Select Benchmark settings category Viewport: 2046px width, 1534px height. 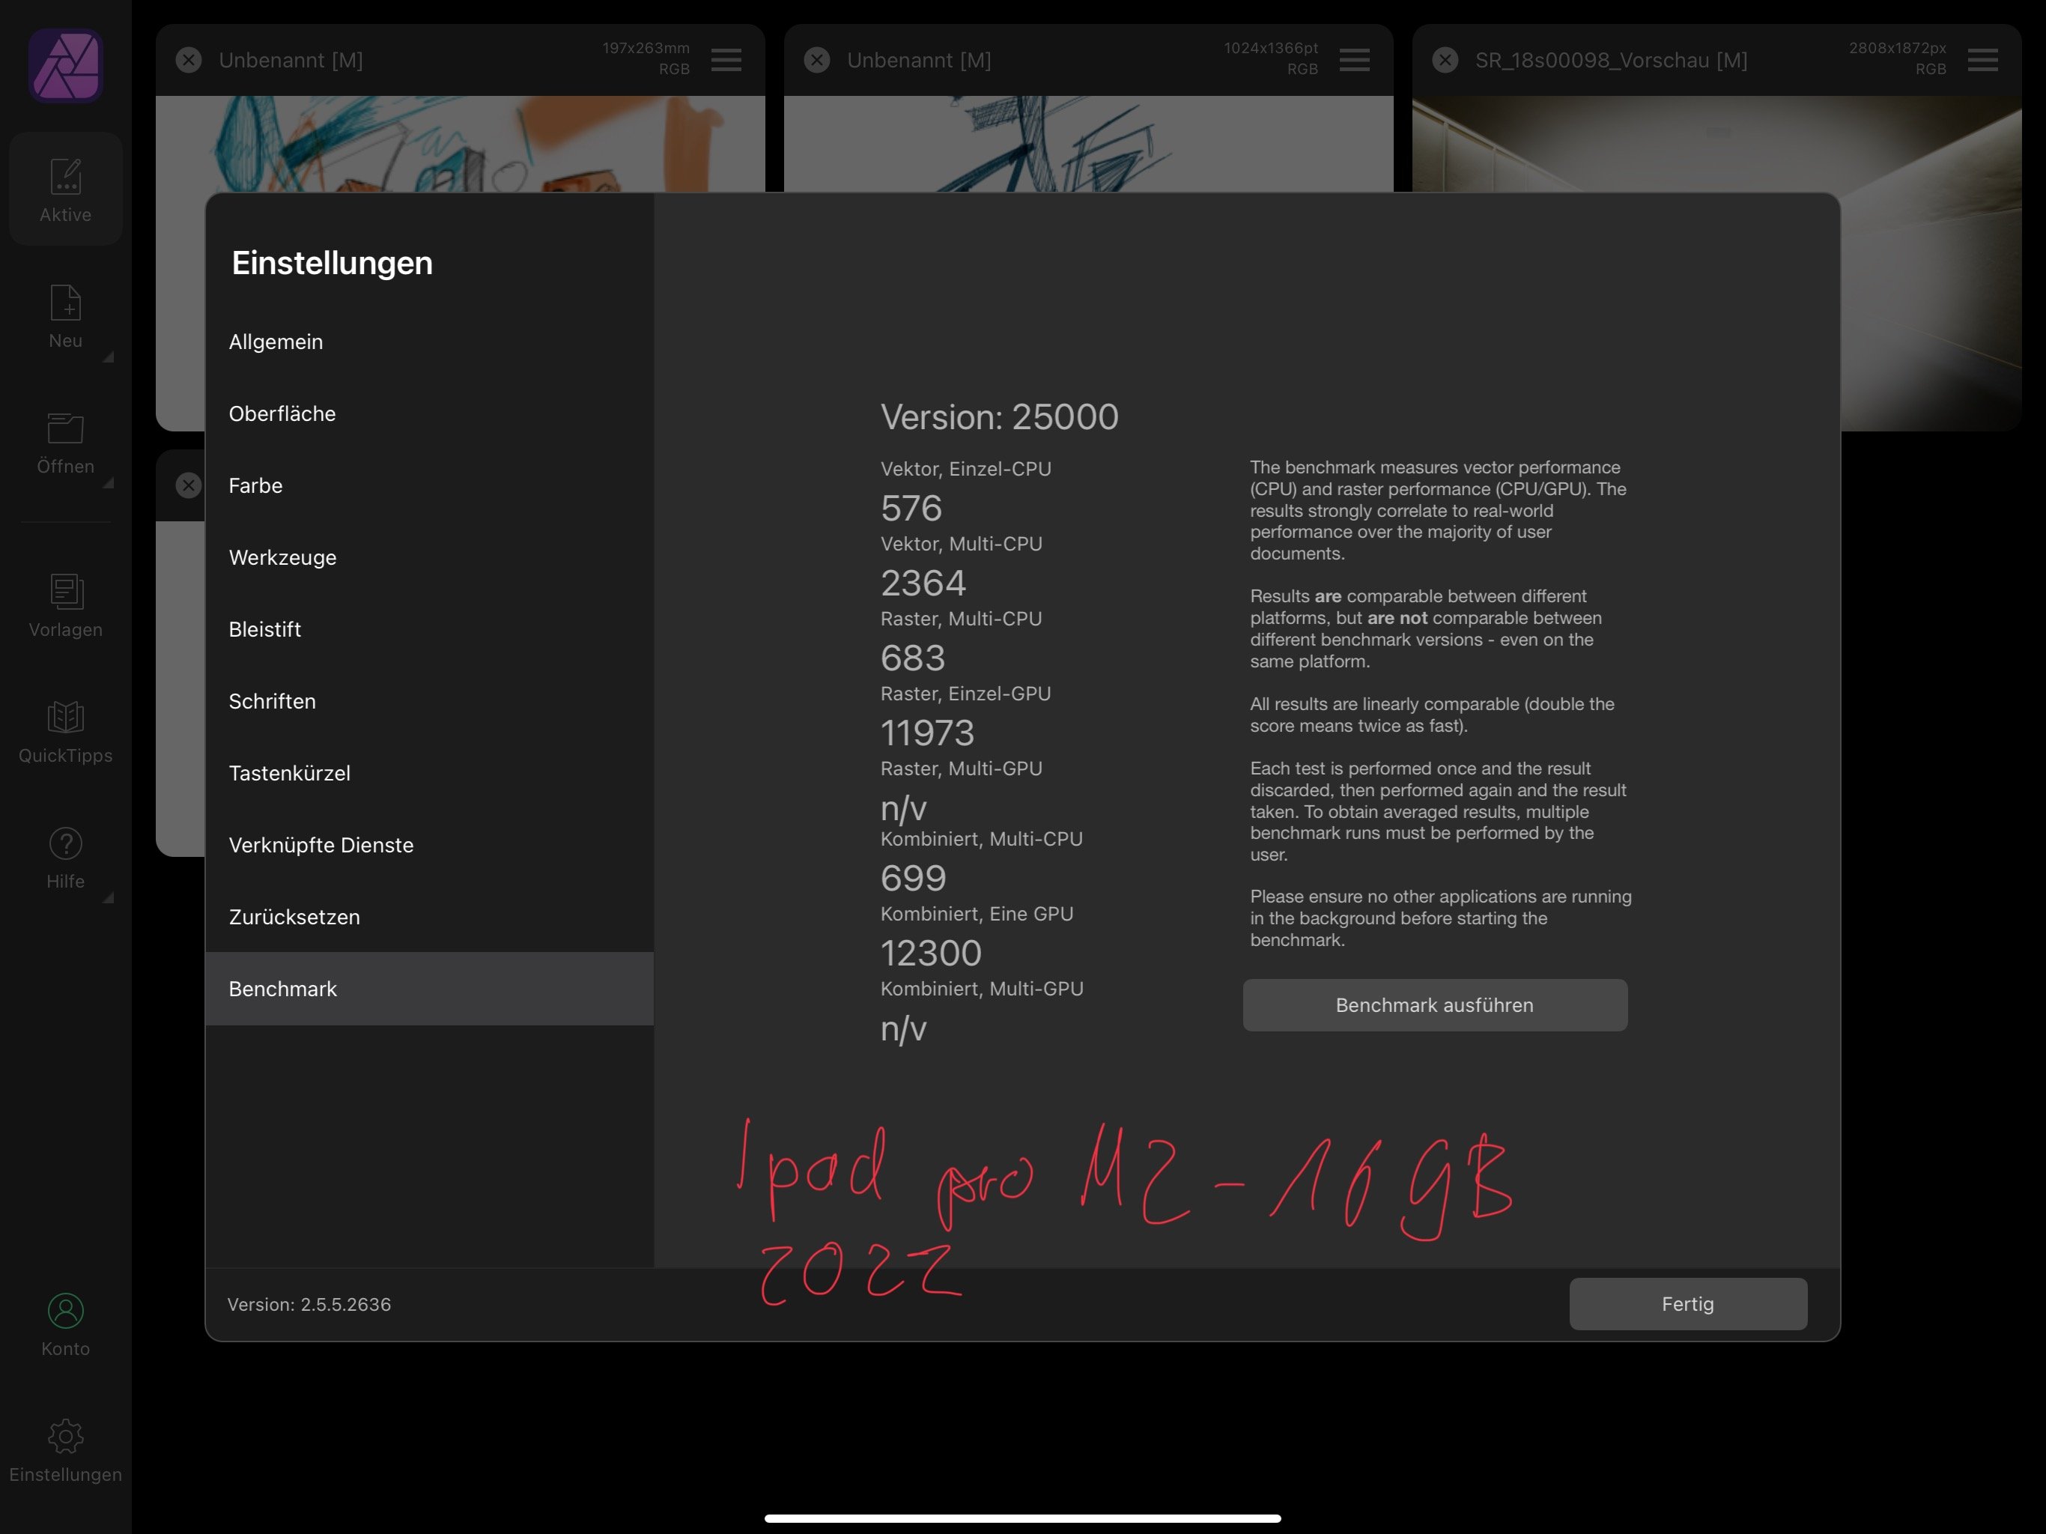coord(429,989)
